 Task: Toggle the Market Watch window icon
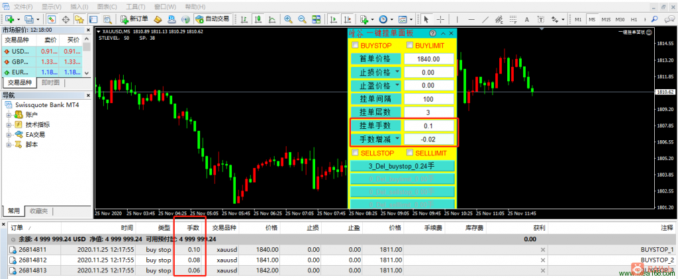[x=52, y=19]
